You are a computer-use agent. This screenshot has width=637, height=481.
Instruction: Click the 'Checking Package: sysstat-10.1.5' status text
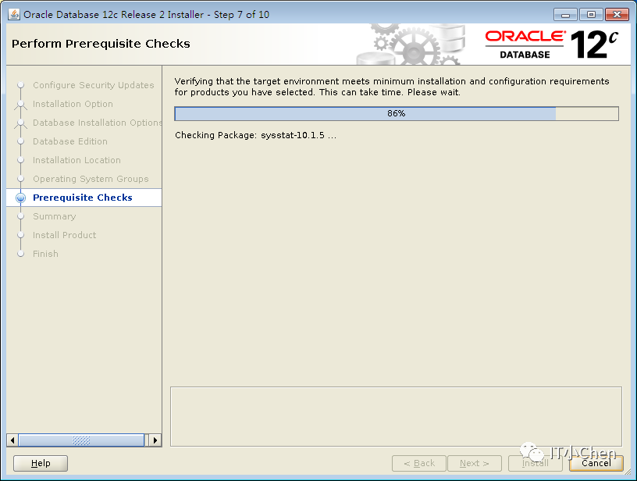tap(255, 135)
